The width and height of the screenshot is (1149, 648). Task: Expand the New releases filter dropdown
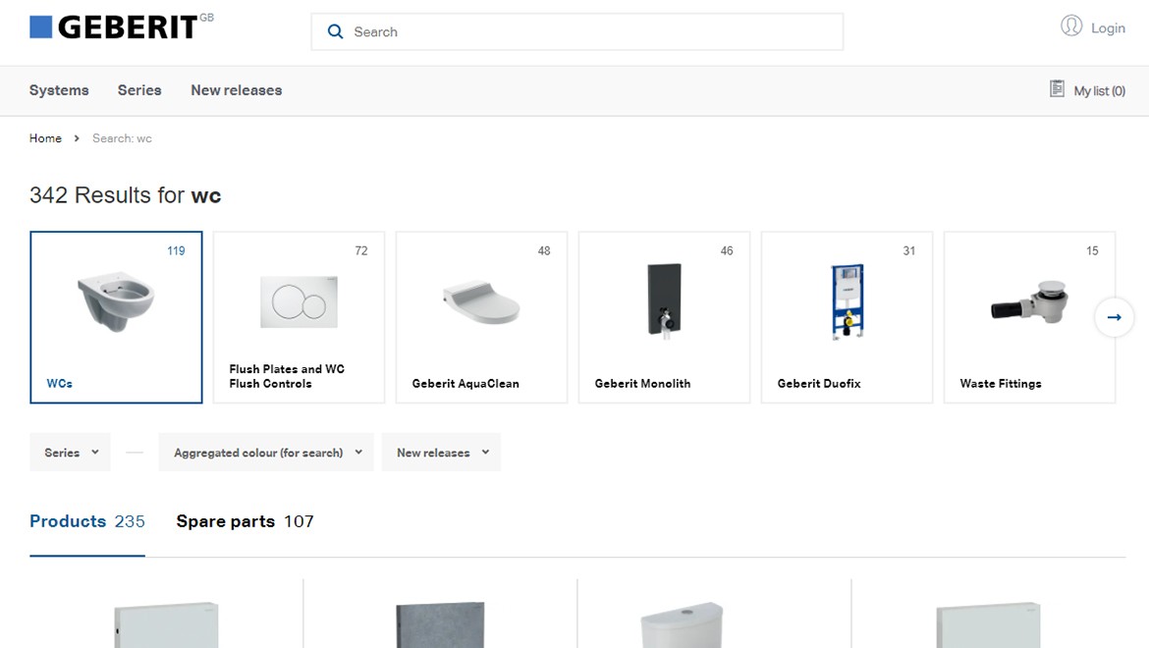[x=441, y=453]
